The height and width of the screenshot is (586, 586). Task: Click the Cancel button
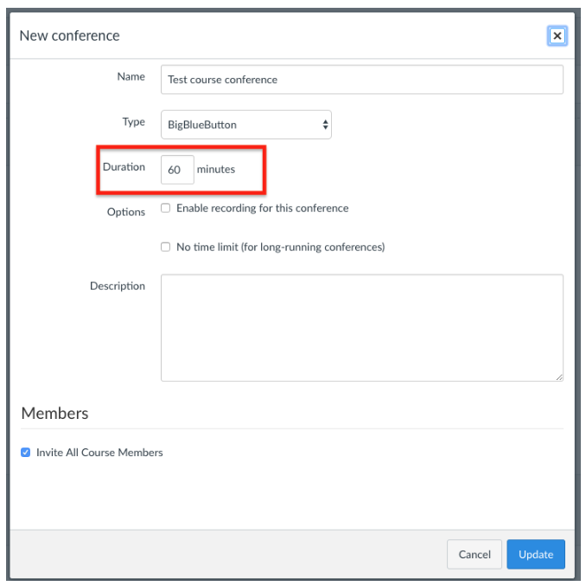click(x=475, y=554)
